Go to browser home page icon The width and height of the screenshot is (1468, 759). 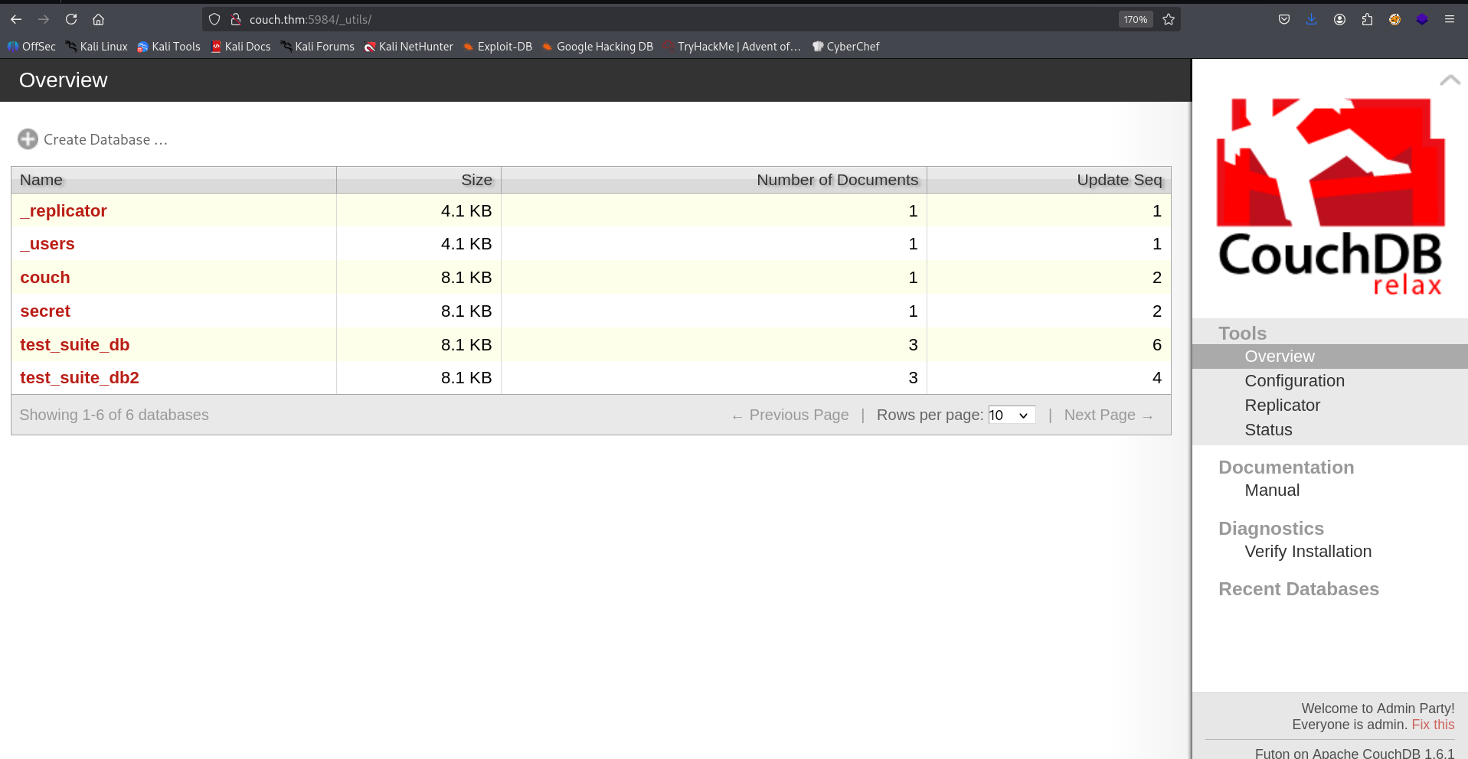98,19
